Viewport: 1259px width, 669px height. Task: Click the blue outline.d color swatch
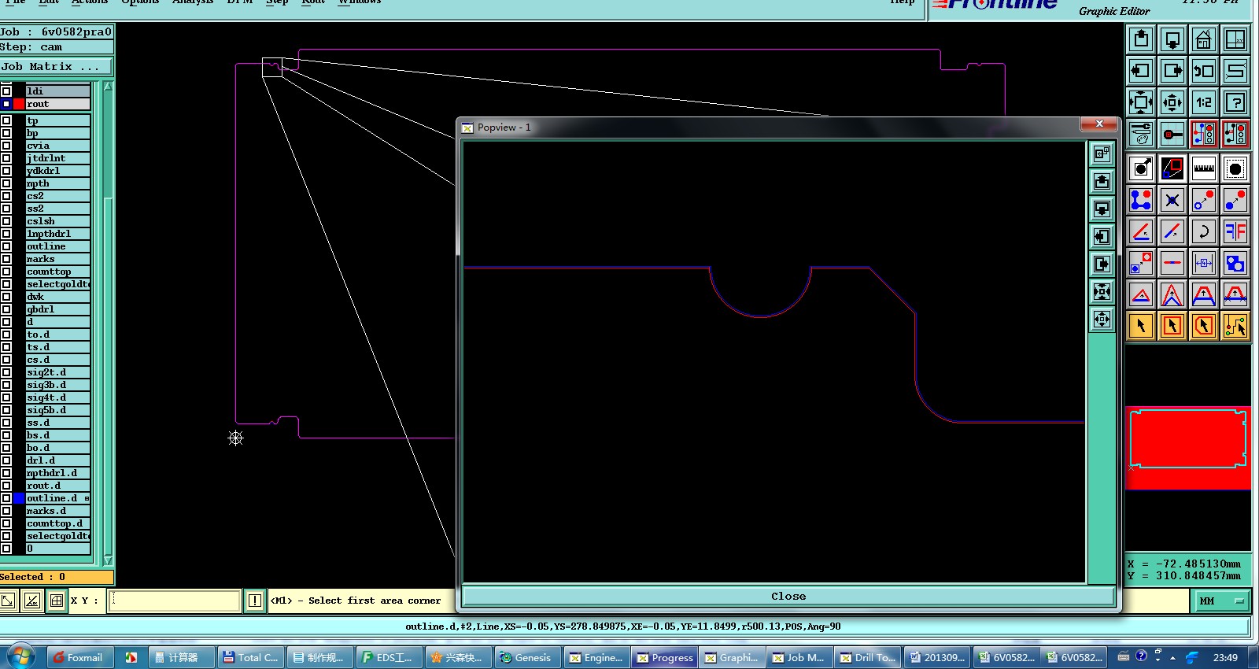[19, 498]
